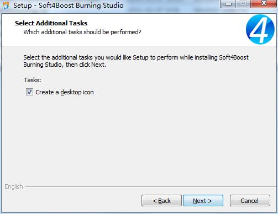Click the blank space between Next and Cancel
This screenshot has height=214, width=278.
[227, 201]
